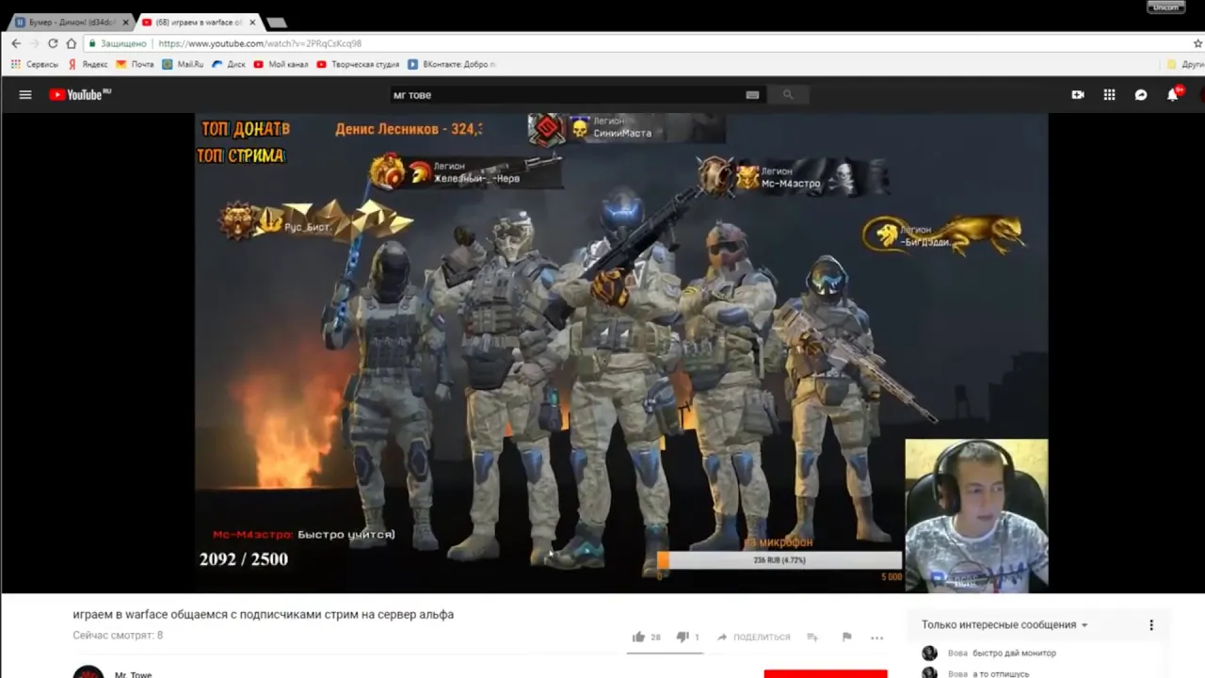The height and width of the screenshot is (678, 1205).
Task: Open the notifications bell
Action: [1173, 94]
